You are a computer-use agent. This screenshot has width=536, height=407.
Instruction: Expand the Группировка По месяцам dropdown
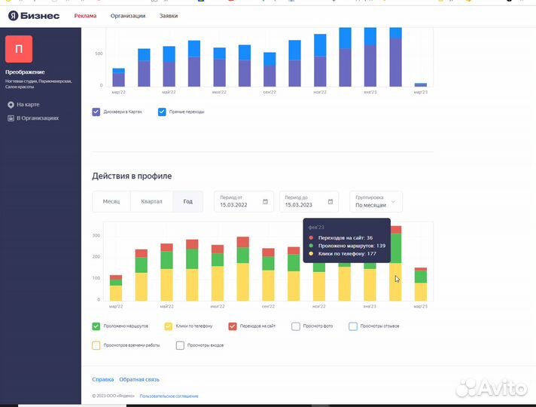coord(375,201)
